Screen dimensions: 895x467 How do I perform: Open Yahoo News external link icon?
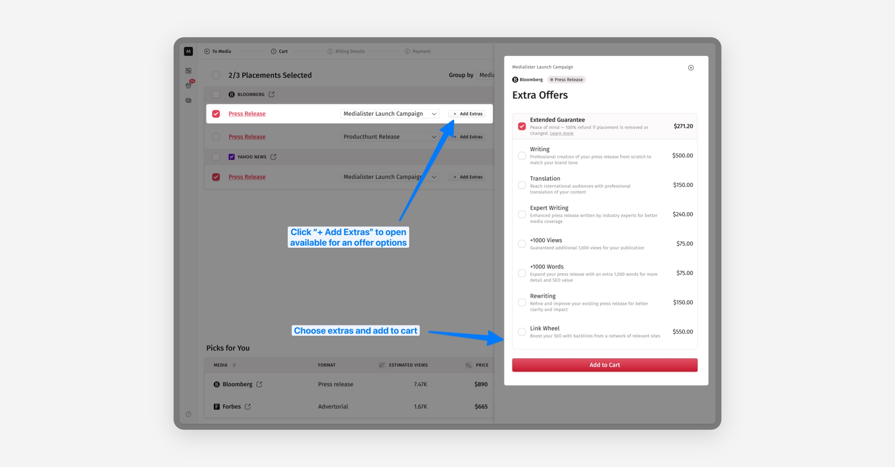click(x=273, y=157)
